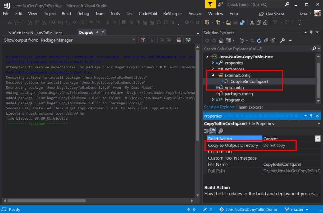Toggle pin on Output tab
The width and height of the screenshot is (323, 213).
[x=97, y=32]
